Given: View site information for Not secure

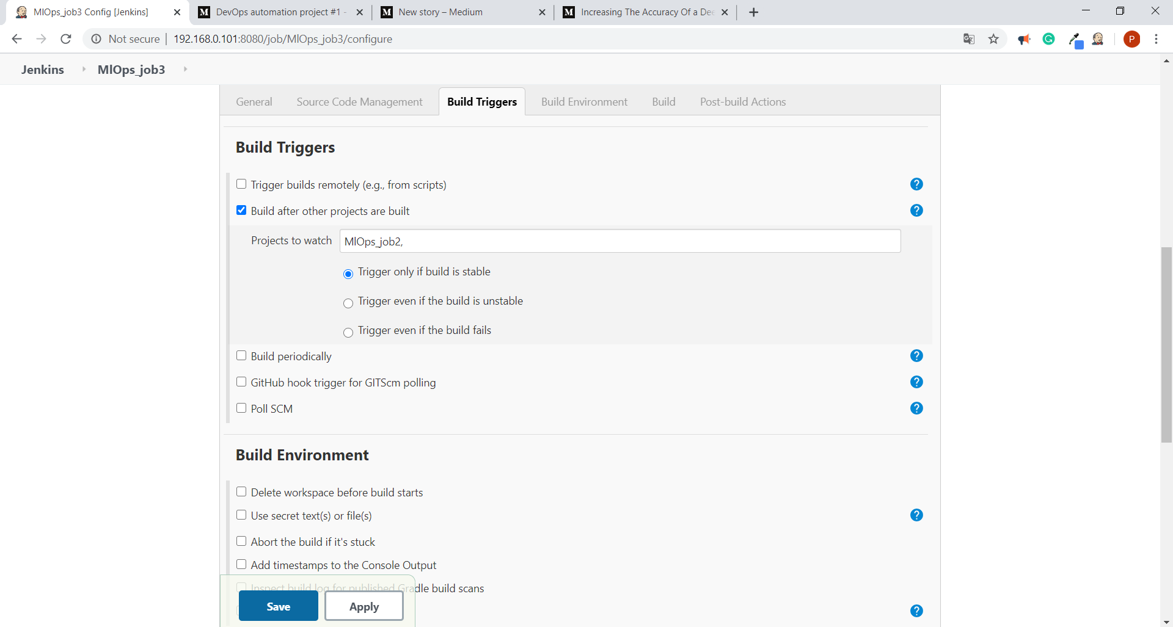Looking at the screenshot, I should pyautogui.click(x=125, y=39).
